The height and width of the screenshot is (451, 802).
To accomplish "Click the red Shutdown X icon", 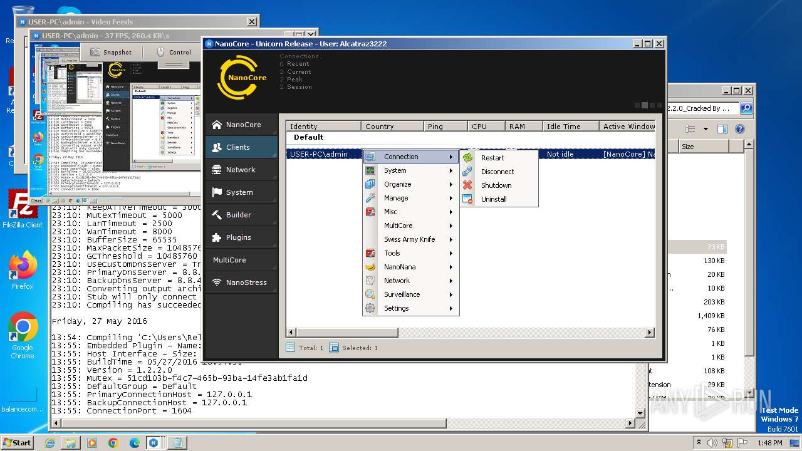I will pyautogui.click(x=467, y=185).
